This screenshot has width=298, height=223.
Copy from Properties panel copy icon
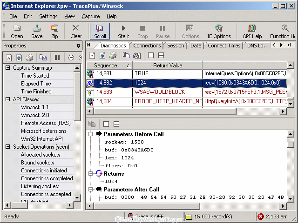click(x=43, y=58)
